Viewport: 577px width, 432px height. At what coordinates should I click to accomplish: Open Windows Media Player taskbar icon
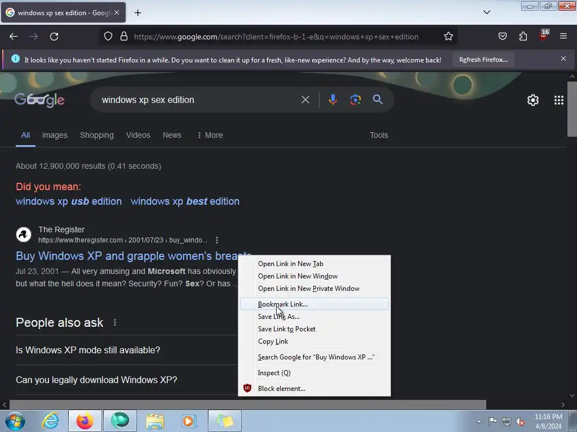[x=189, y=421]
